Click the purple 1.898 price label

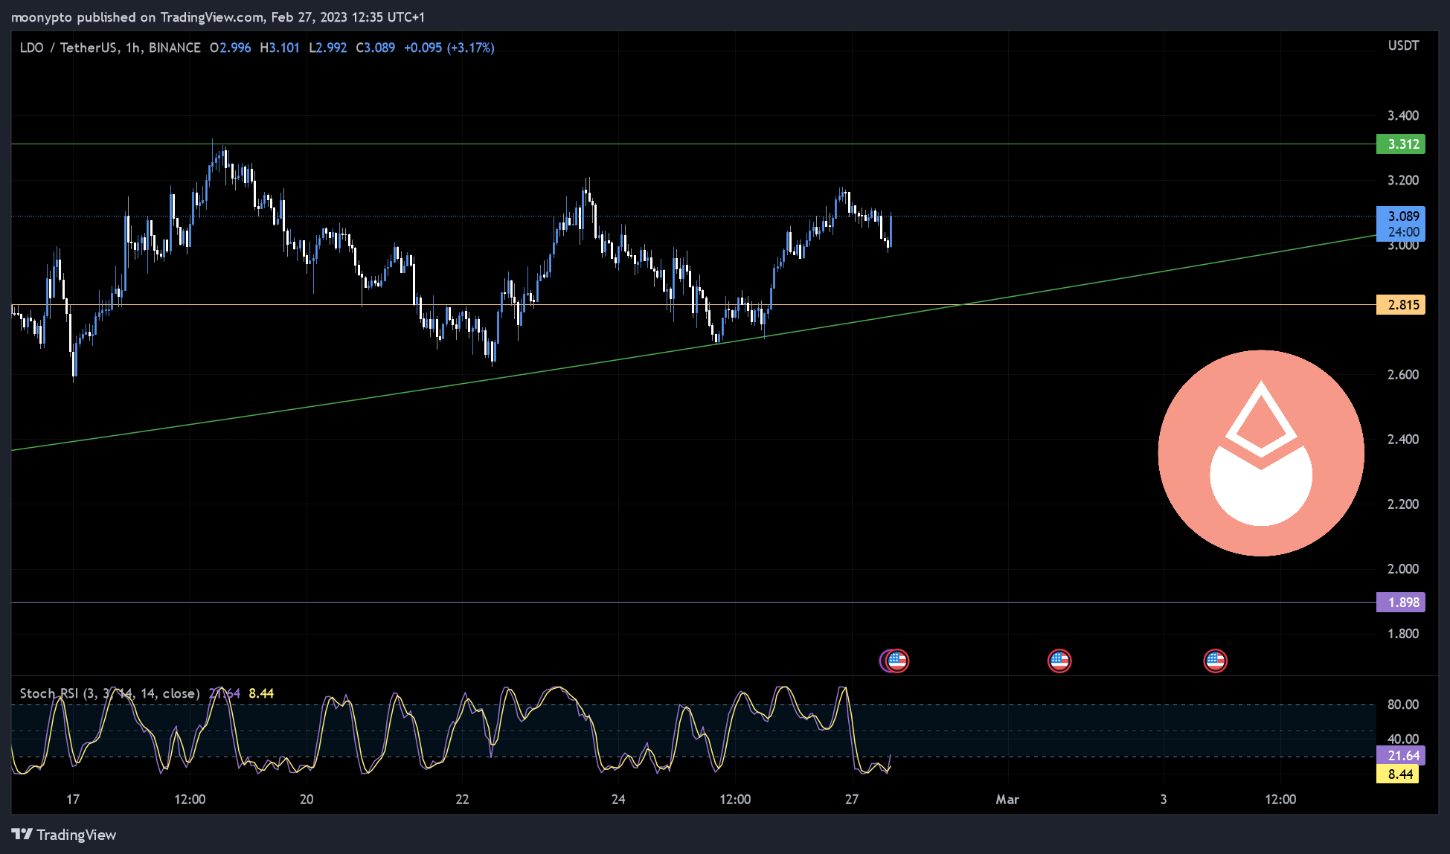point(1401,603)
